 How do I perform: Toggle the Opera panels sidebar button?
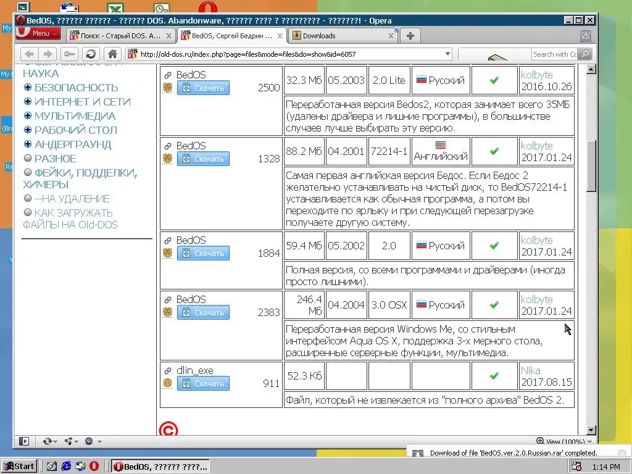coord(24,441)
